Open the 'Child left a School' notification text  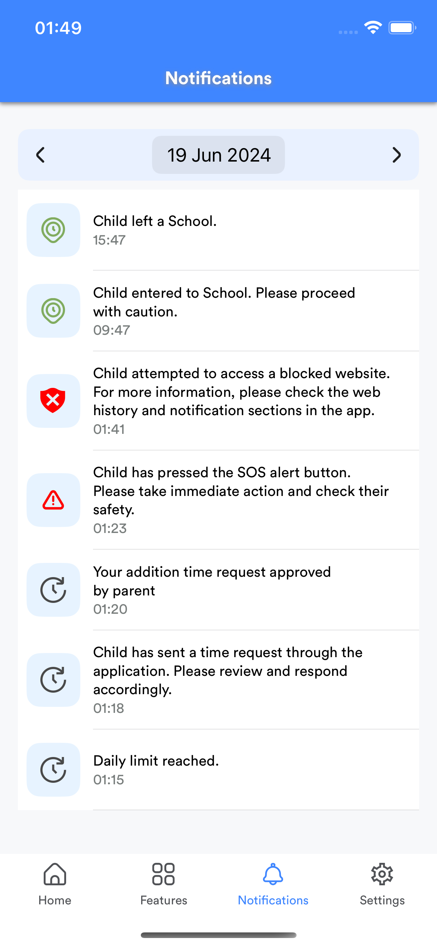155,221
